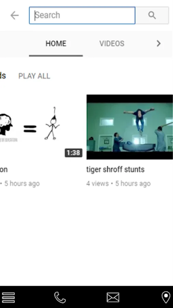173x308 pixels.
Task: Click the magnifying glass search button
Action: tap(152, 15)
